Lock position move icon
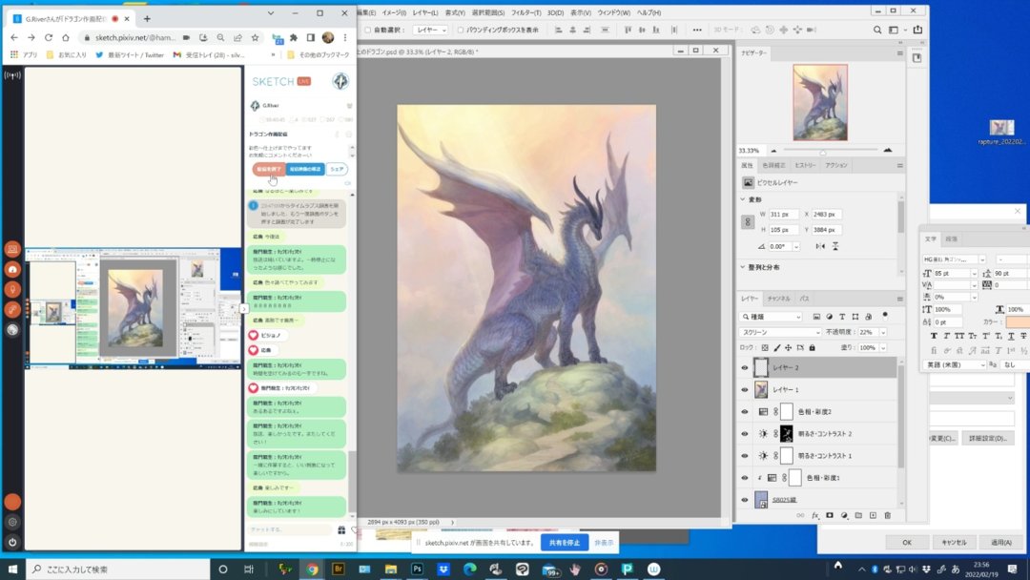The height and width of the screenshot is (580, 1030). pos(789,347)
